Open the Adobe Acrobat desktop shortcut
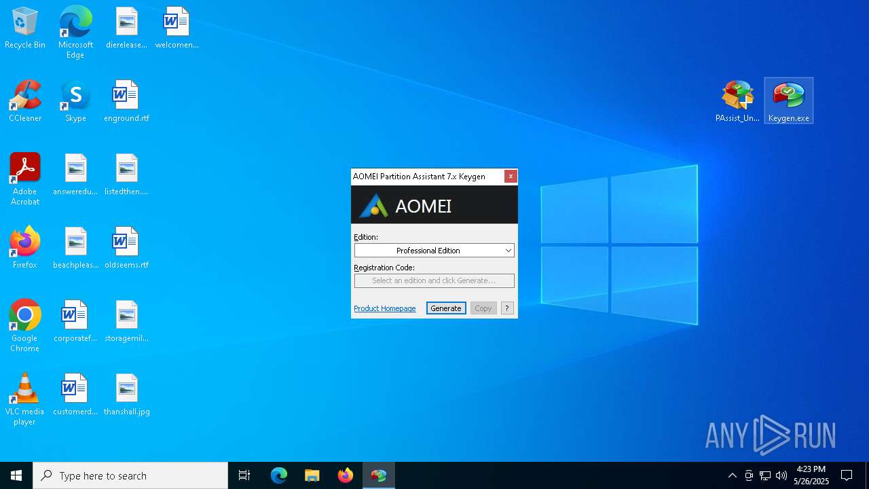Viewport: 869px width, 489px height. coord(25,179)
